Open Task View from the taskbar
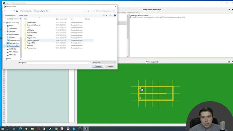This screenshot has width=233, height=131. (x=14, y=129)
